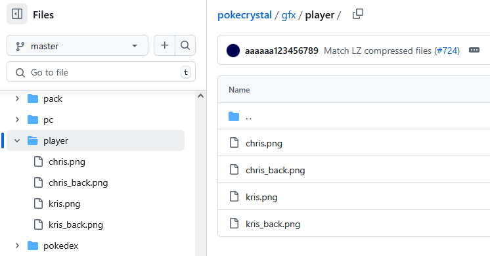The image size is (490, 256).
Task: Open kris.png in the sidebar tree
Action: point(64,203)
